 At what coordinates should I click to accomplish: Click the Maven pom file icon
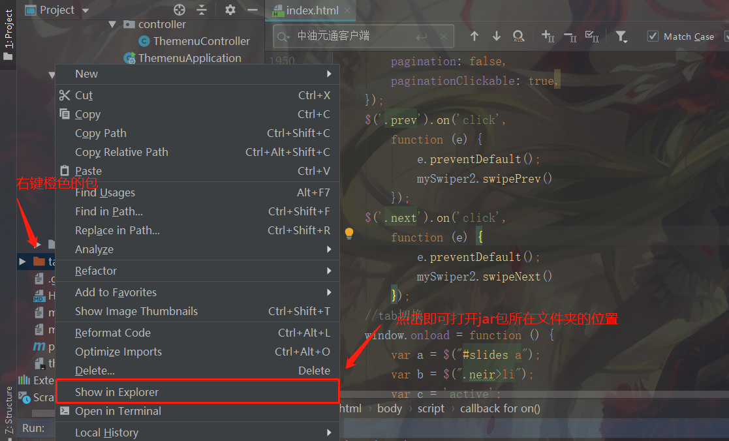click(x=39, y=346)
